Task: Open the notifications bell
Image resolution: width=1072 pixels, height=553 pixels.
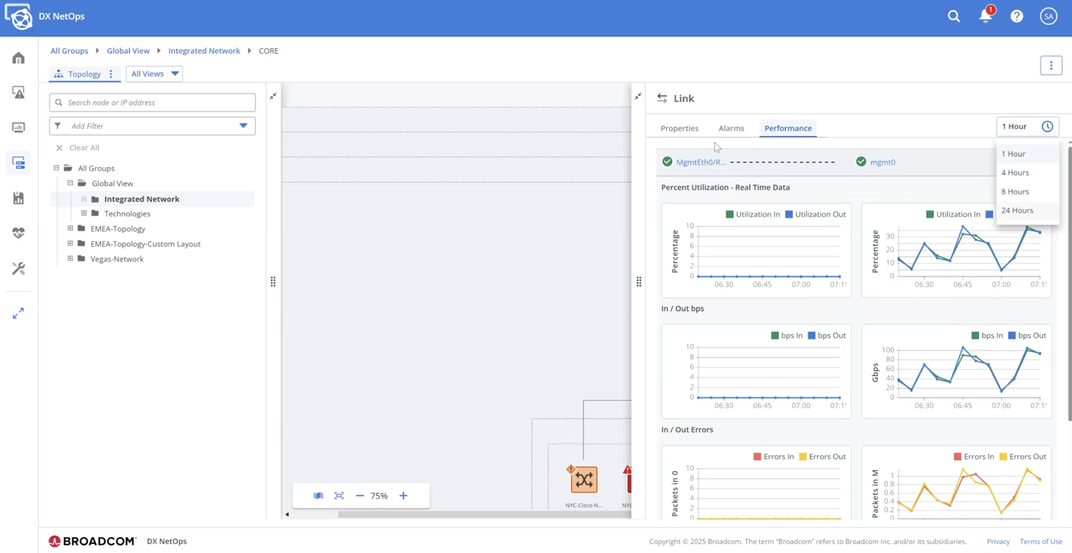Action: 985,16
